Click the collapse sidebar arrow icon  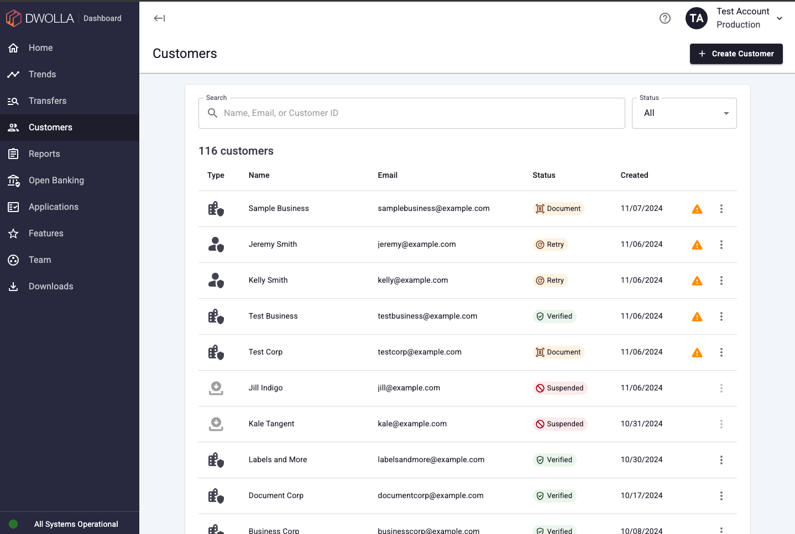(159, 18)
